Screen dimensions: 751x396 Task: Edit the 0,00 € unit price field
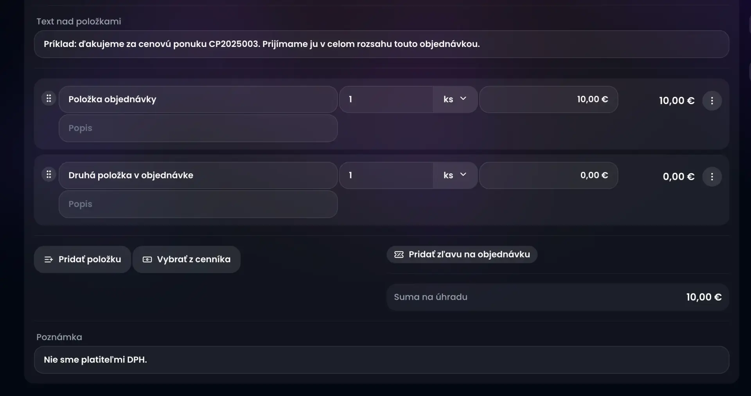tap(548, 175)
